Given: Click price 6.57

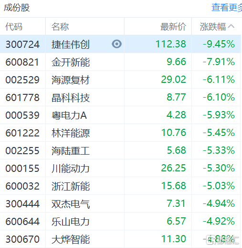Looking at the screenshot, I should (x=177, y=221).
